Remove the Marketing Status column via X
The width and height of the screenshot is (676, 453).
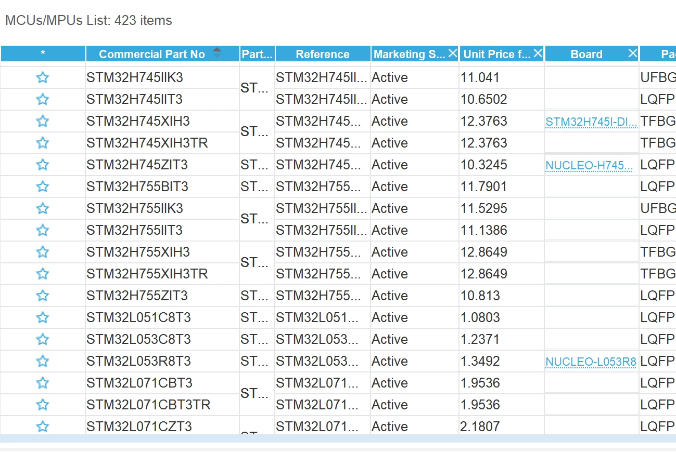point(452,53)
